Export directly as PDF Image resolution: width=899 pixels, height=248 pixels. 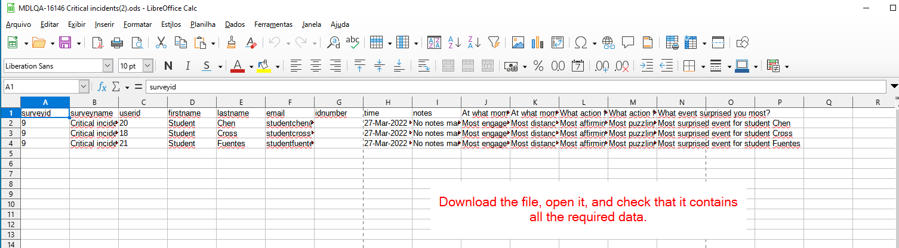click(97, 42)
